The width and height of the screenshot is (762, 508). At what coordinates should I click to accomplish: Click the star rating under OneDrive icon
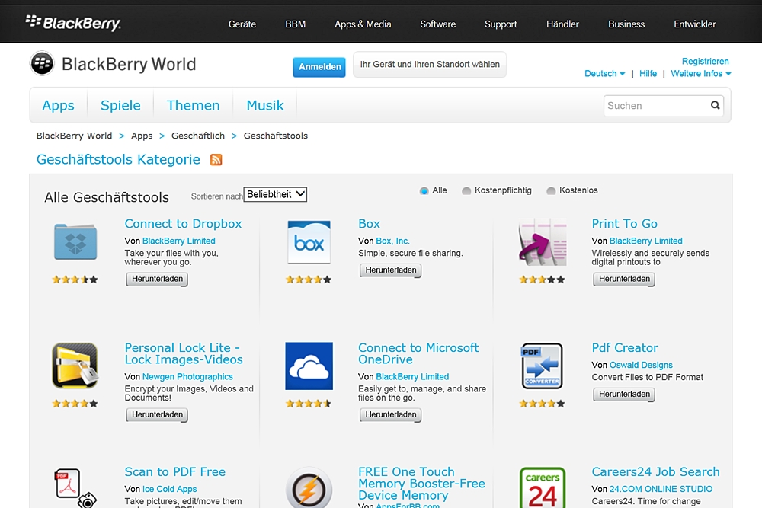pos(309,404)
